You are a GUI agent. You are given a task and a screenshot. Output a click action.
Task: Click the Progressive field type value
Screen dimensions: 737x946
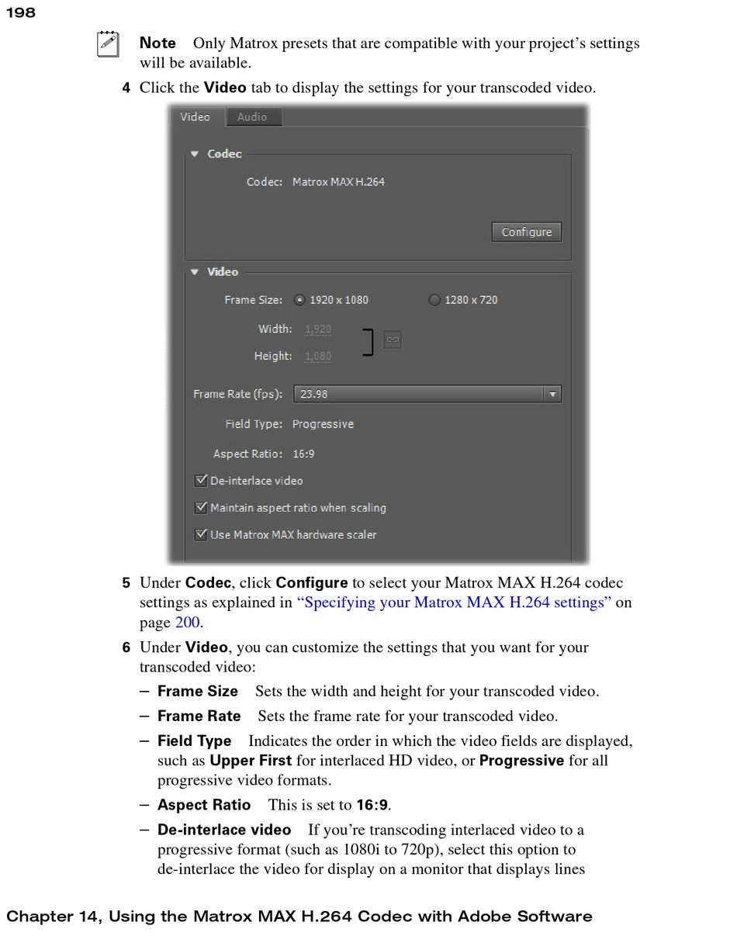point(323,424)
